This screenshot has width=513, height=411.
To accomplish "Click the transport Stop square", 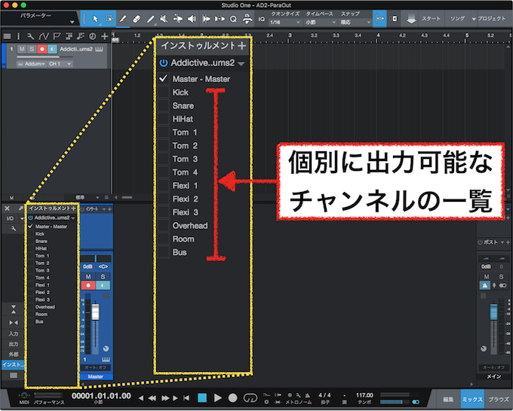I will 202,398.
